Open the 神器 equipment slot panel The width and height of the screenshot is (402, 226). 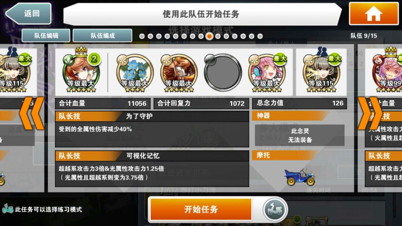(x=299, y=136)
